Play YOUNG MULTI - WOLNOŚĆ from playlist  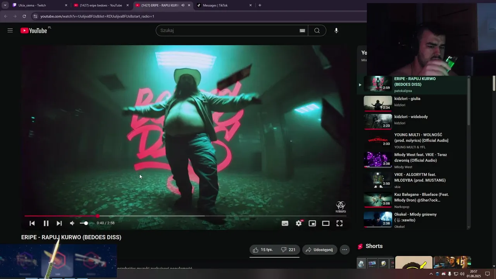click(x=412, y=141)
